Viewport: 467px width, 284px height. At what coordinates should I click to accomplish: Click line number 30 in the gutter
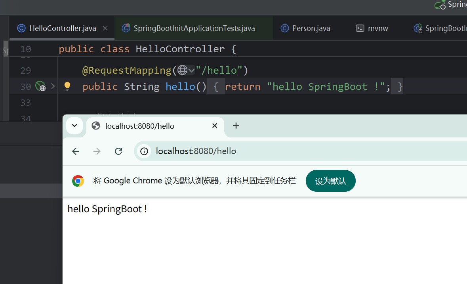pos(26,87)
